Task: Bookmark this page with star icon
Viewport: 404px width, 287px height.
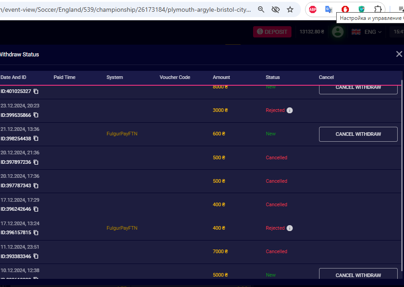Action: coord(290,9)
